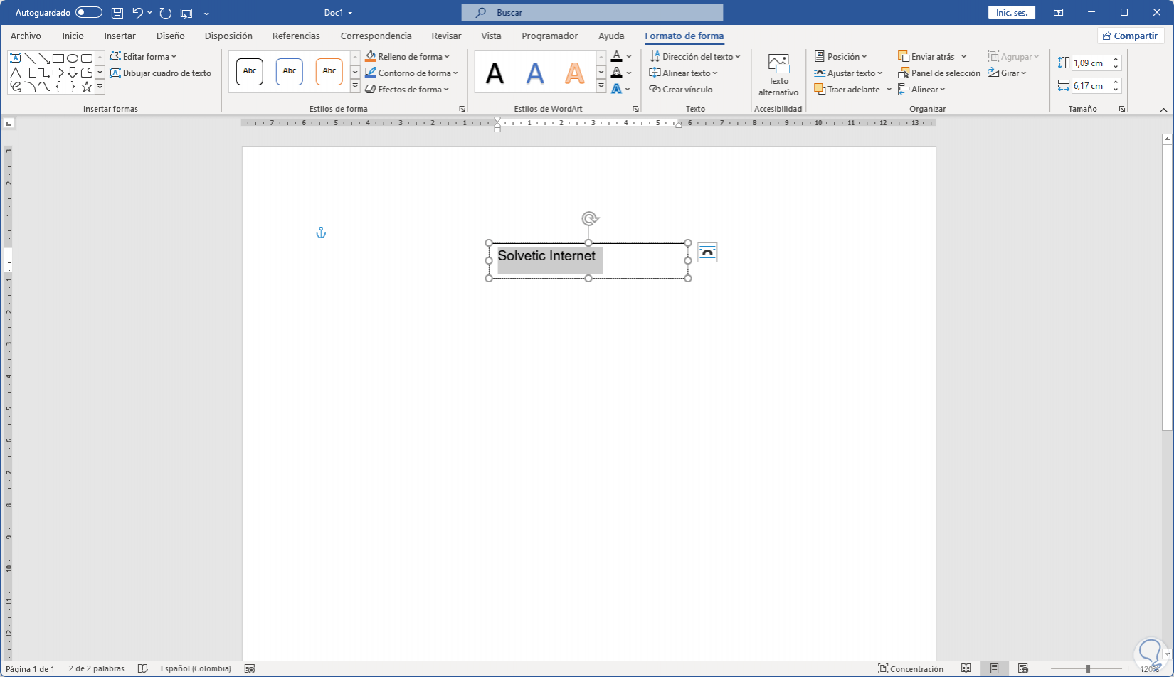Apply the black WordArt style

pyautogui.click(x=495, y=73)
